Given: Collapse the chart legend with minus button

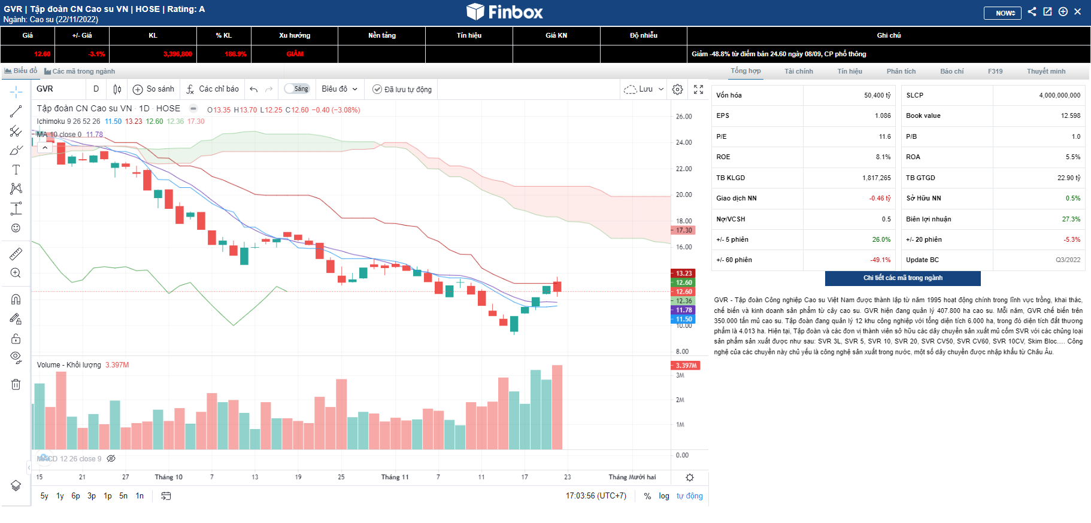Looking at the screenshot, I should [193, 108].
